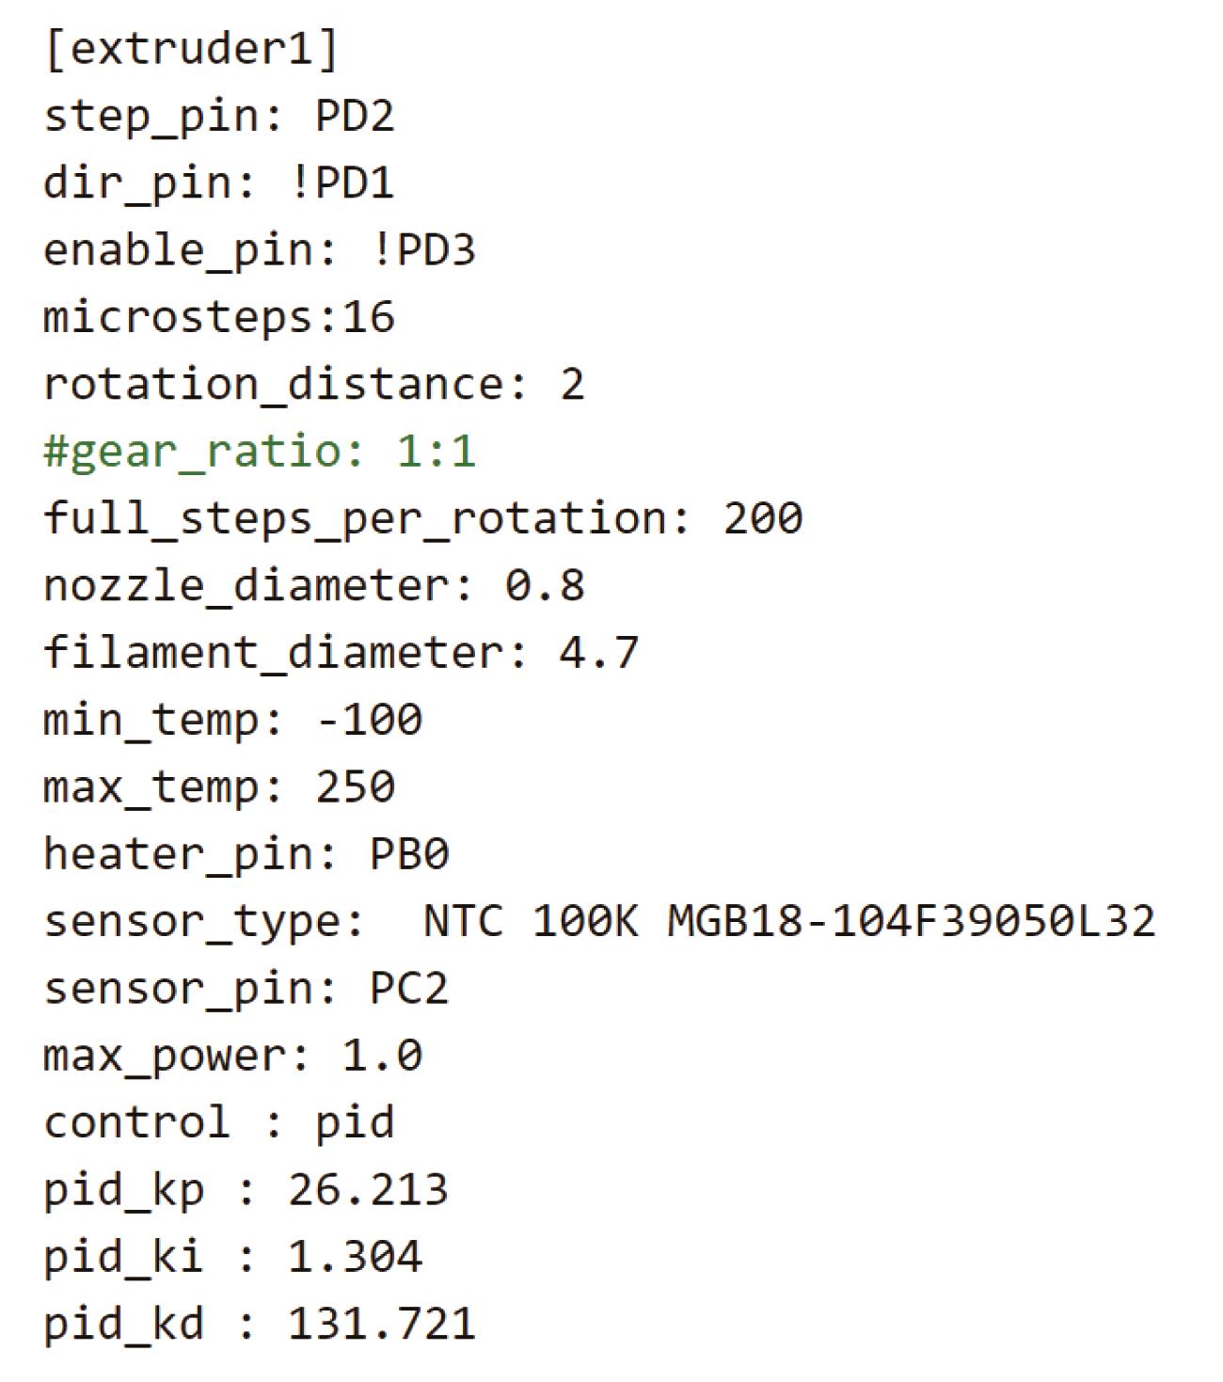Click the enable_pin value !PD3
Screen dimensions: 1223x1382
click(x=423, y=249)
